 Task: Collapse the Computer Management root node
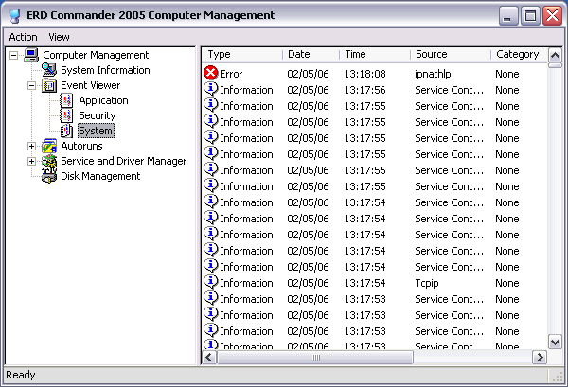14,56
